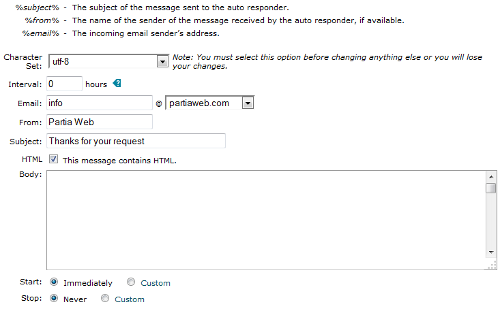Open the Character Set dropdown arrow

[162, 61]
